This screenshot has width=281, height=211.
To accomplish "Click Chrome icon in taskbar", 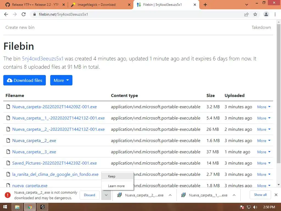I will (30, 207).
